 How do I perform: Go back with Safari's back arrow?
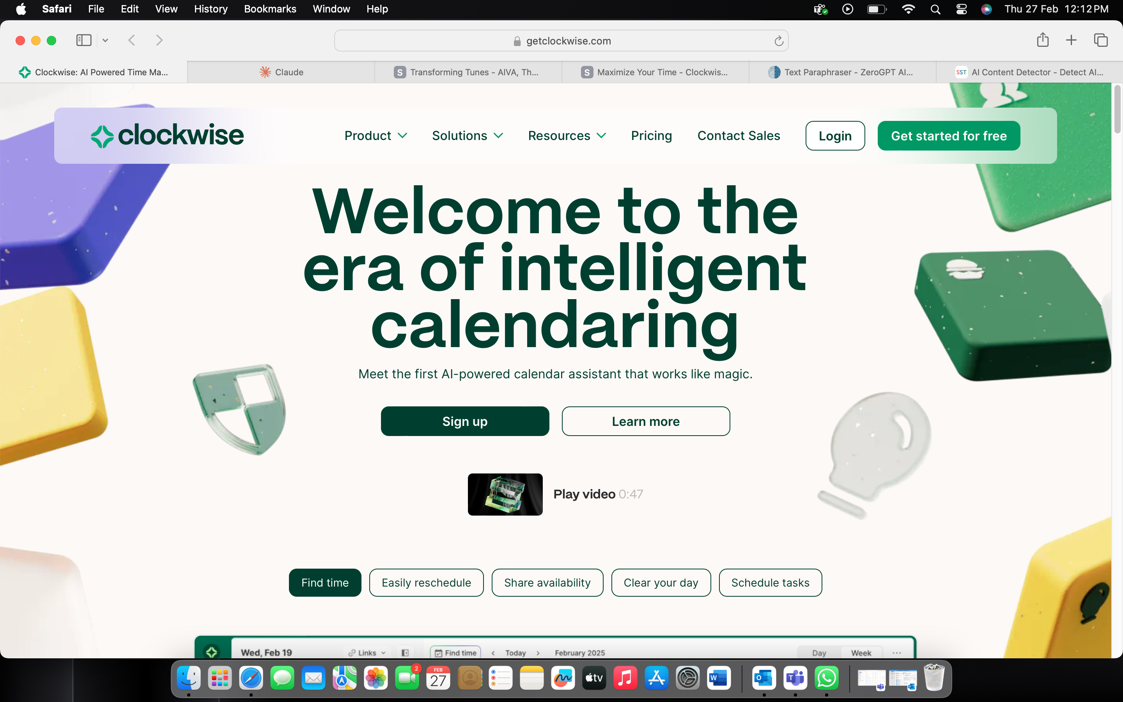tap(132, 41)
